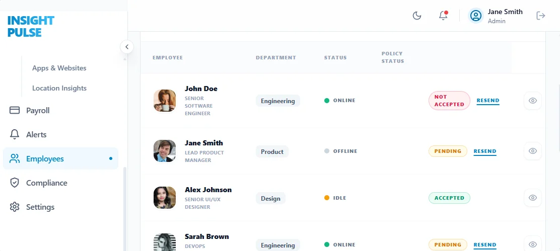
Task: Go to Payroll section
Action: (x=61, y=111)
